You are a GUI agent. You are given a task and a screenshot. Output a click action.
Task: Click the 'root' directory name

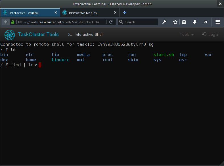pos(108,60)
